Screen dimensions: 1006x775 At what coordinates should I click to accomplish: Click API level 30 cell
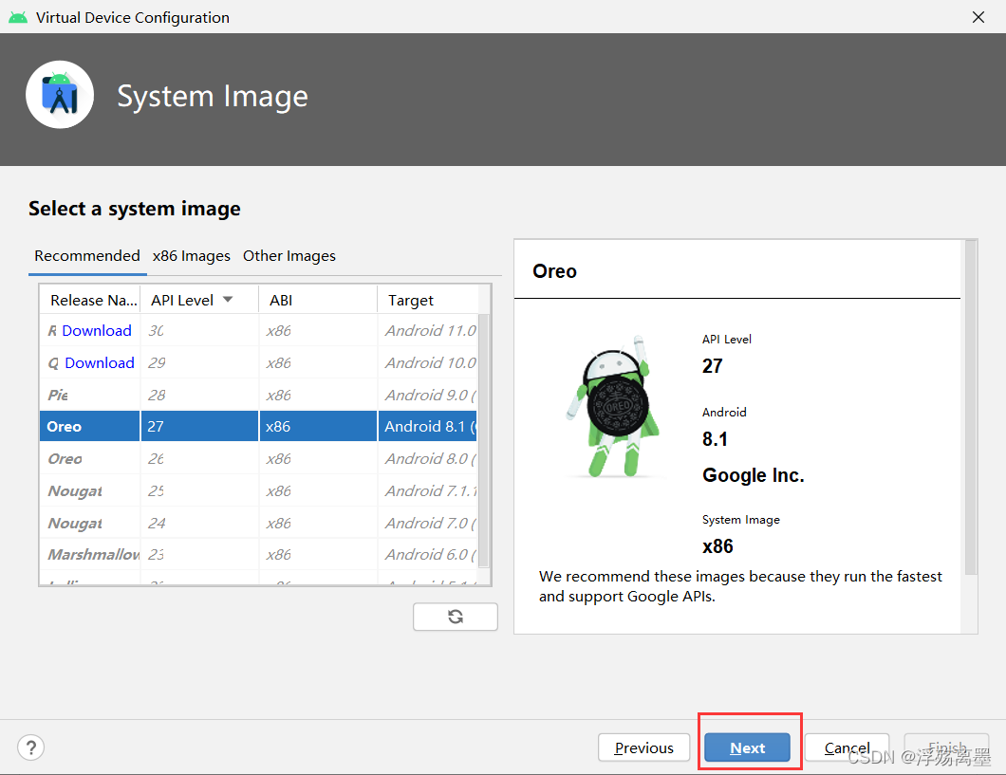[x=199, y=331]
